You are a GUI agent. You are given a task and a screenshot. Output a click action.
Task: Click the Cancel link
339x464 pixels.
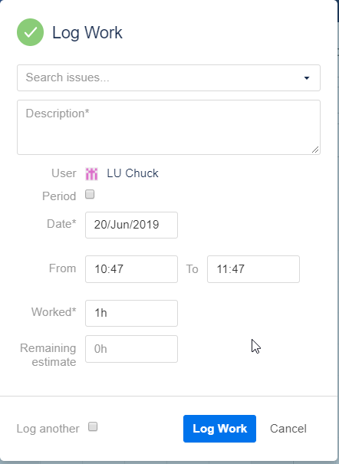click(x=288, y=429)
